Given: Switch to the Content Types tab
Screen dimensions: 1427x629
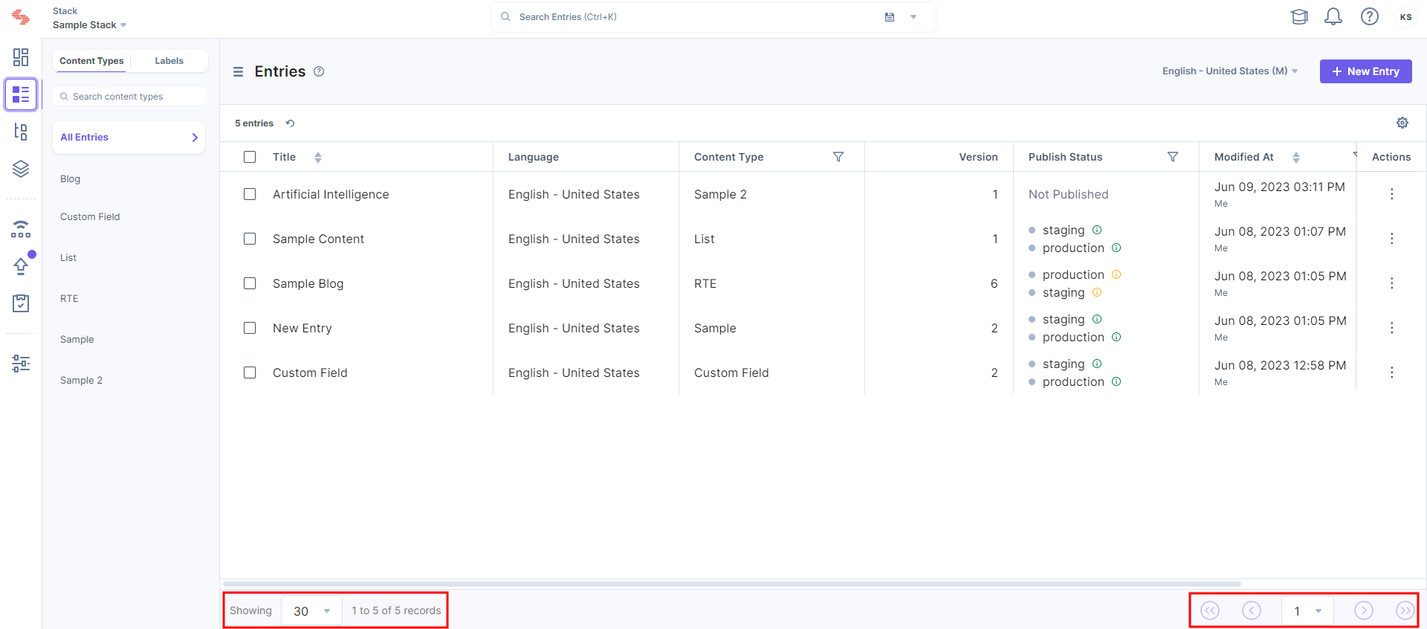Looking at the screenshot, I should pos(91,61).
